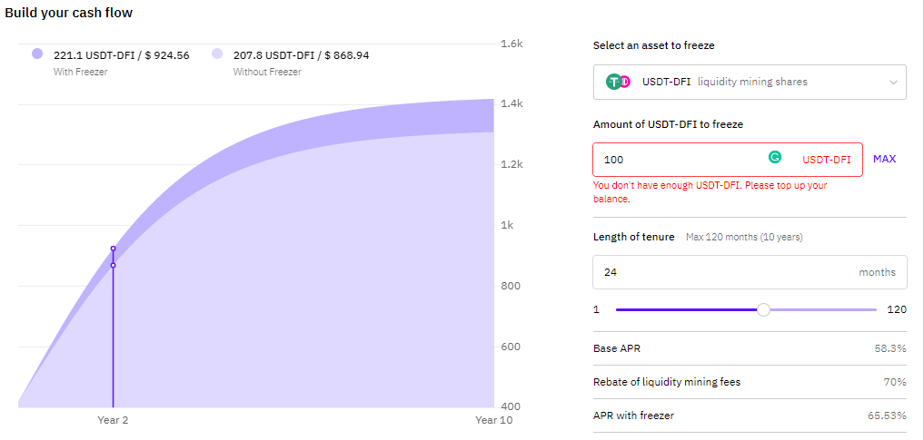Click the right end of the tenure slider track
This screenshot has width=924, height=440.
tap(875, 309)
